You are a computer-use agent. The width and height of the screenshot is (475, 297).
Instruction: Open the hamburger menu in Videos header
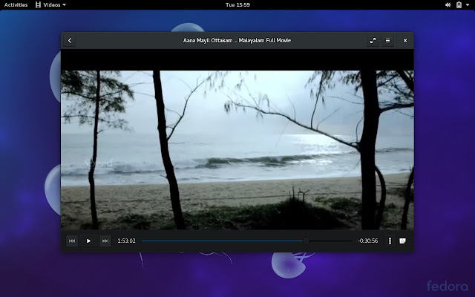point(387,41)
